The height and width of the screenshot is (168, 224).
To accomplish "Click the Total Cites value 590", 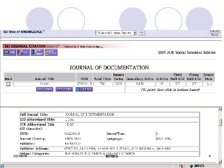I will point(102,84).
